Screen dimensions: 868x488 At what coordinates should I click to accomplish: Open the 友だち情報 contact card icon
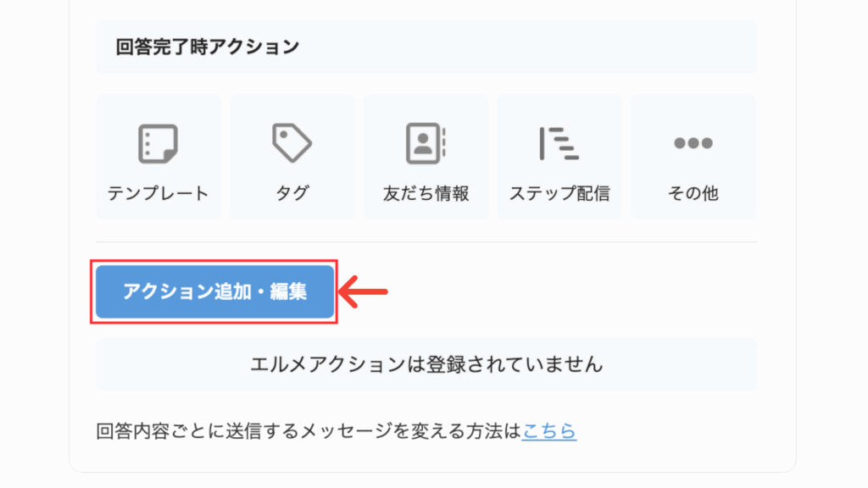[426, 143]
